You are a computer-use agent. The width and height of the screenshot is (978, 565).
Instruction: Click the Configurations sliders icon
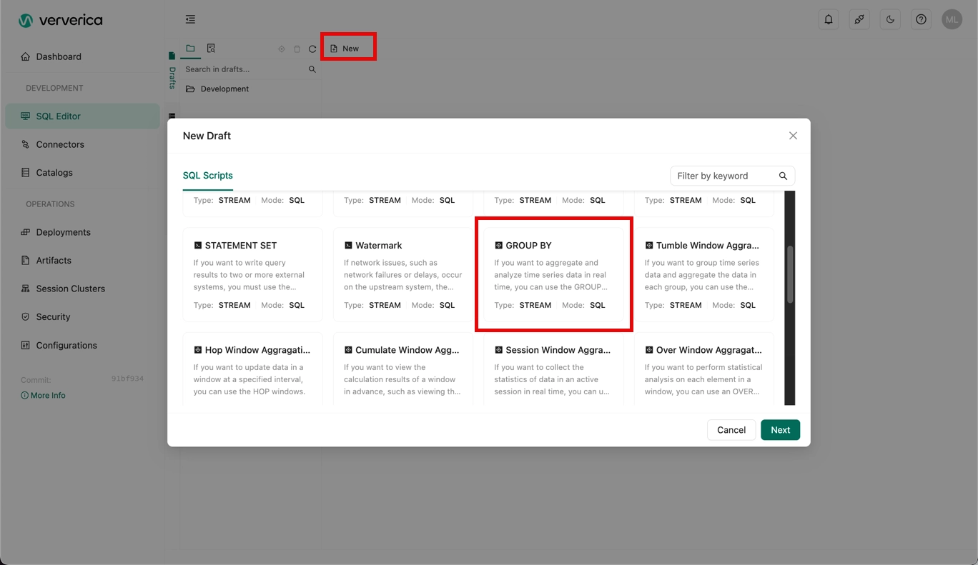tap(26, 345)
